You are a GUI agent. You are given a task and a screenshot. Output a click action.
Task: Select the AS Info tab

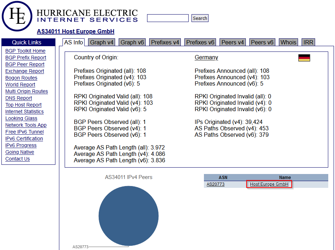click(x=74, y=42)
